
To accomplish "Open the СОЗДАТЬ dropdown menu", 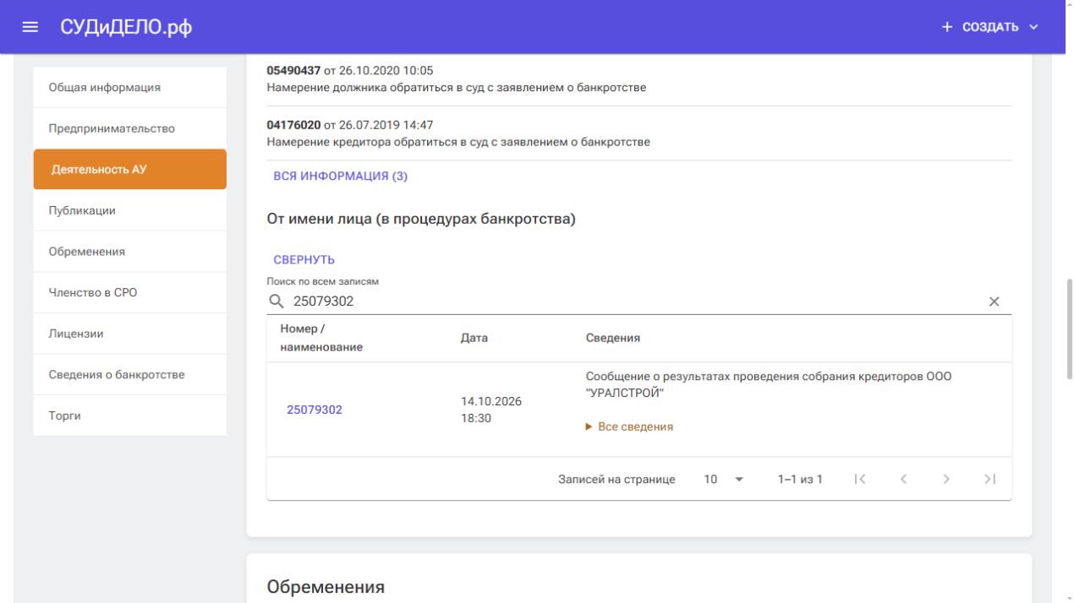I will [991, 28].
